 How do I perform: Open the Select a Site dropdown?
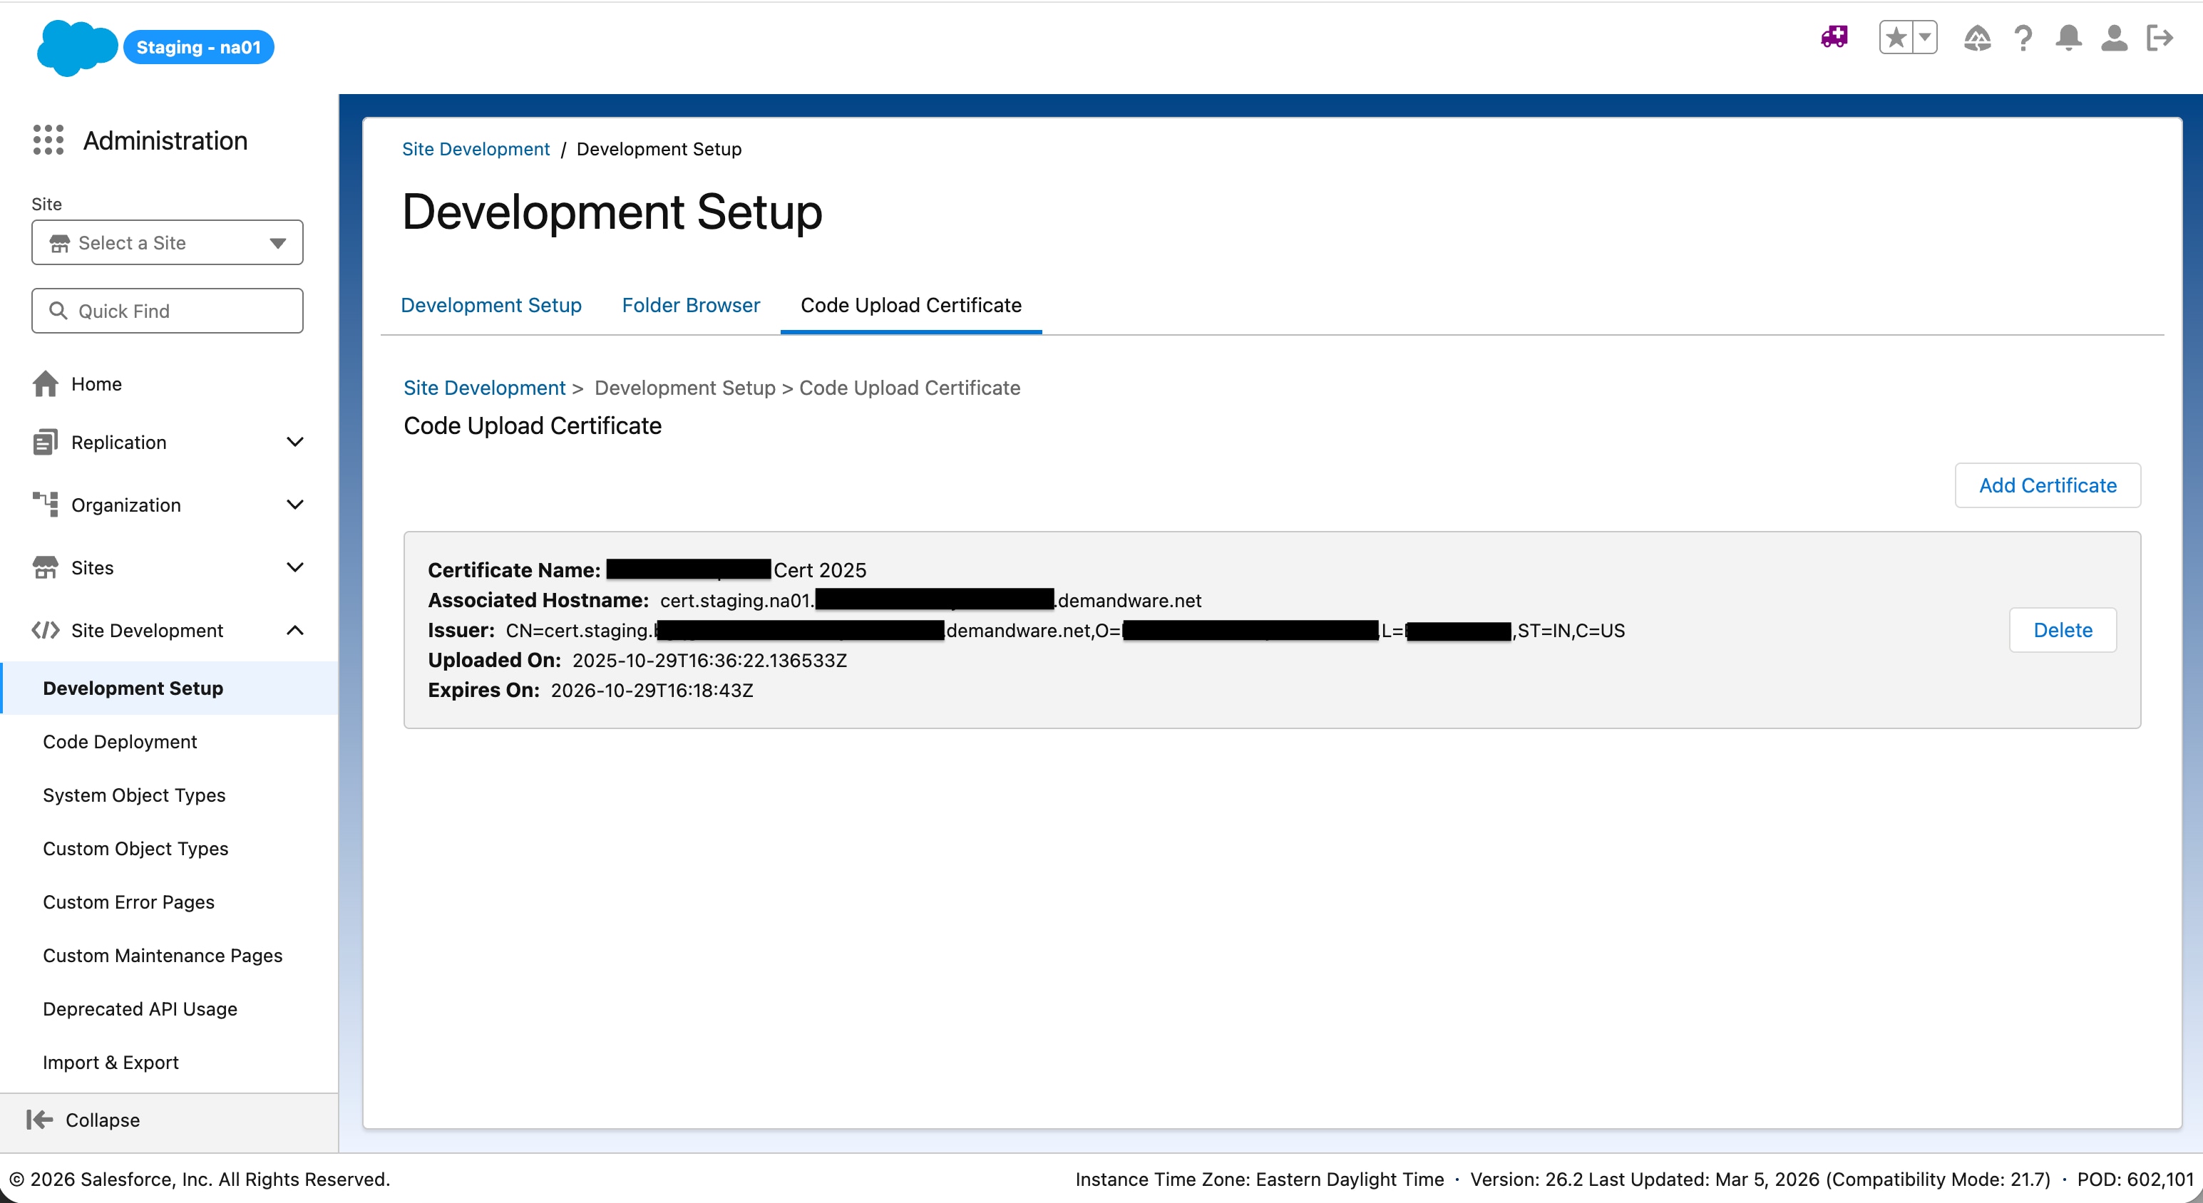pyautogui.click(x=167, y=243)
